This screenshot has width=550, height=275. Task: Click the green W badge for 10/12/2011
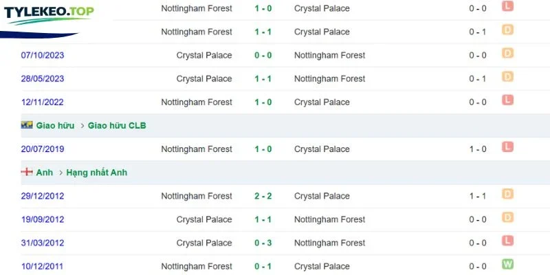(x=507, y=264)
